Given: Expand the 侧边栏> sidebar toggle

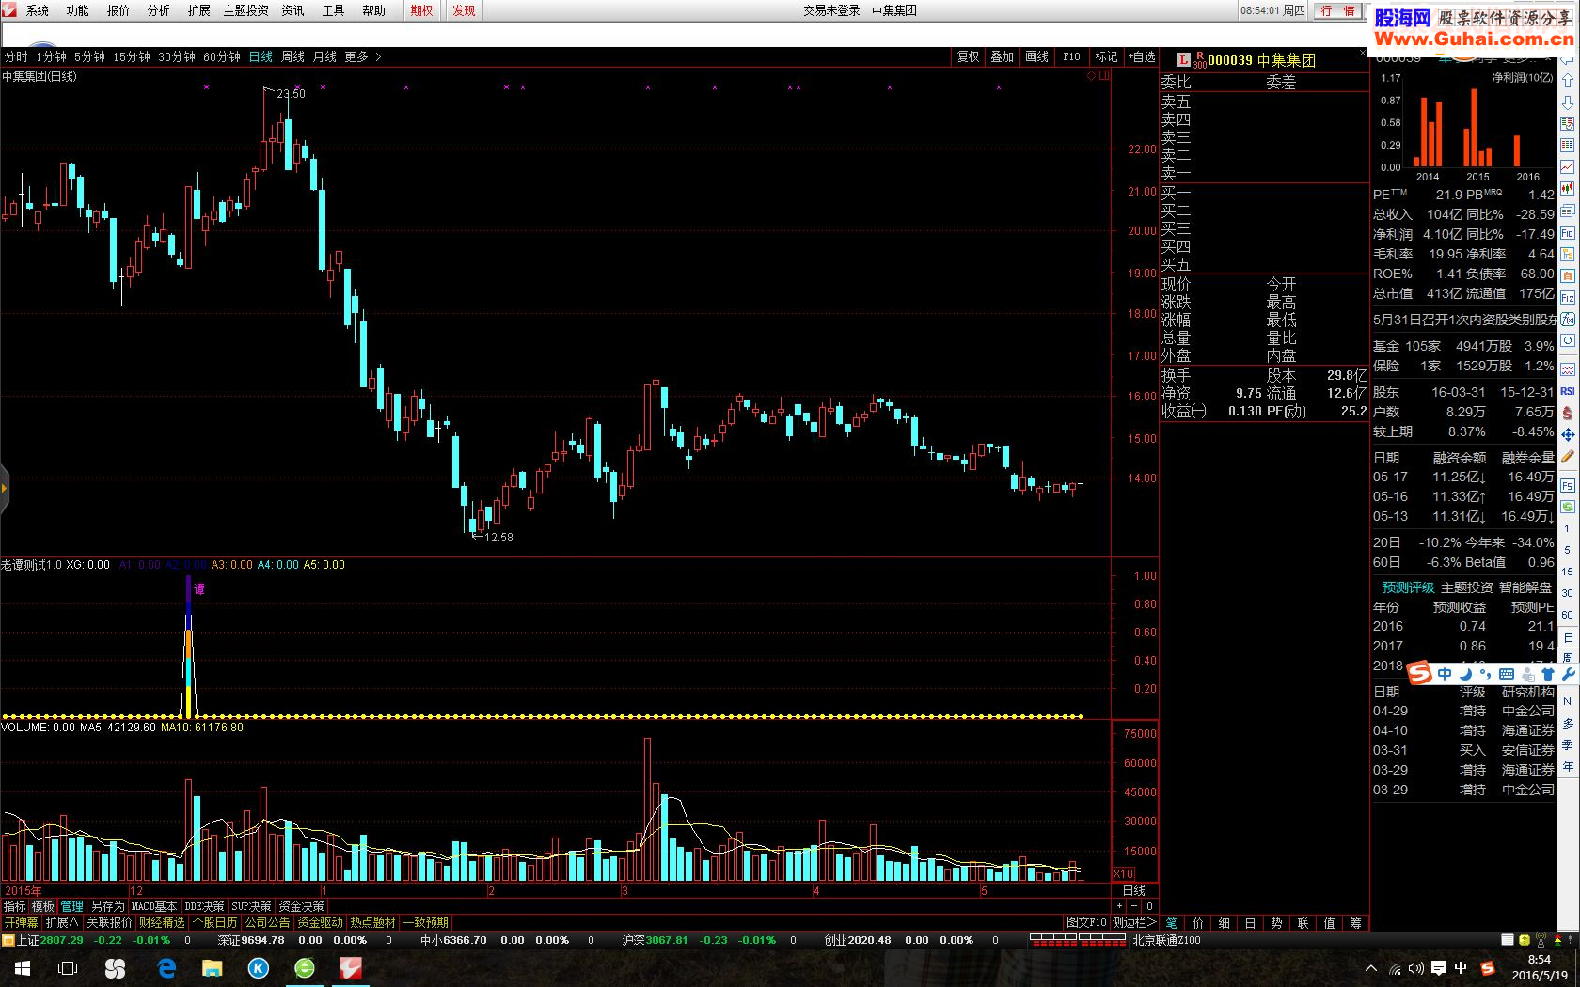Looking at the screenshot, I should tap(1133, 922).
